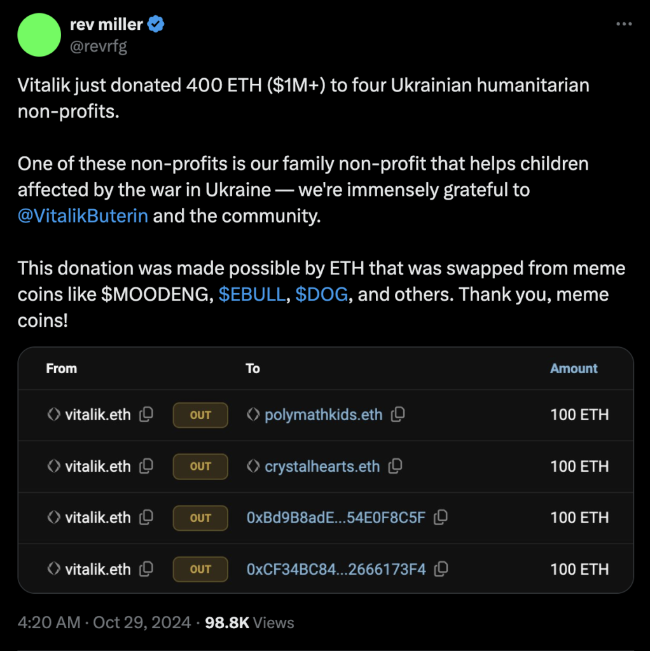Open the polymathkids.eth recipient link

tap(323, 415)
